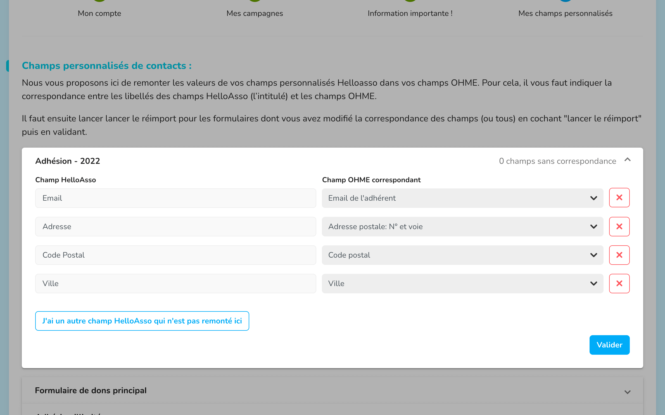665x415 pixels.
Task: Go to Mon compte step
Action: (x=99, y=13)
